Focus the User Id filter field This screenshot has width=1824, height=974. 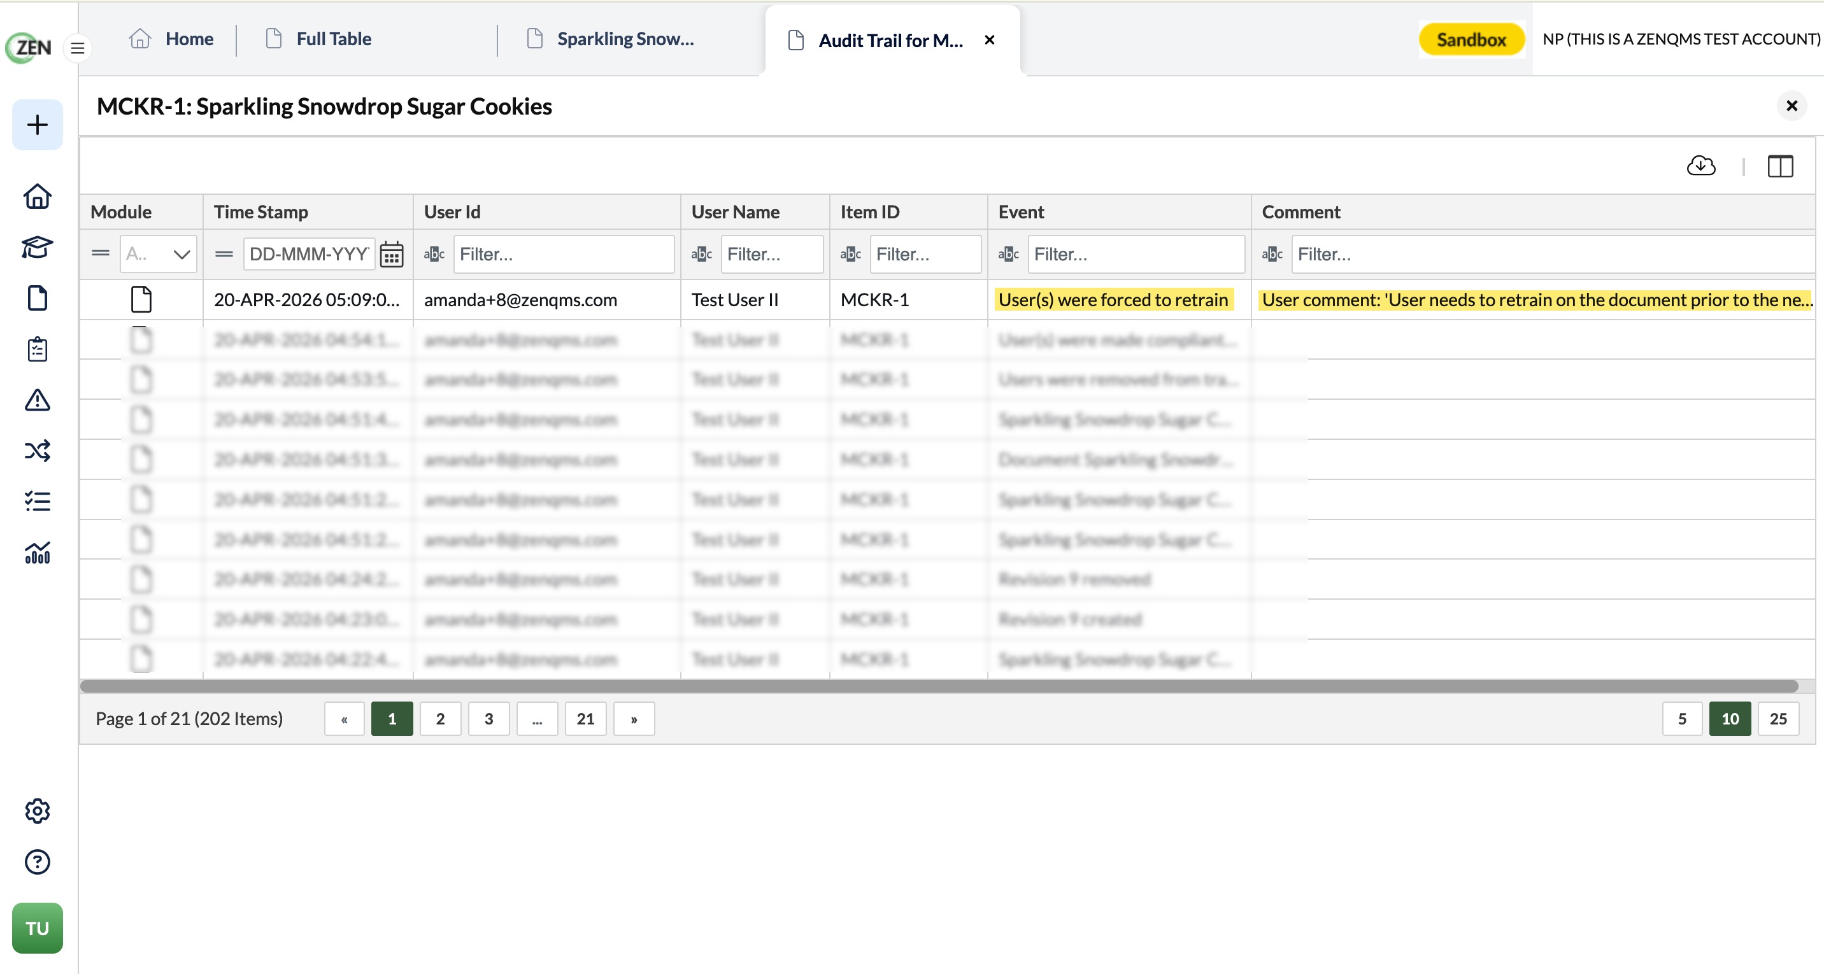click(564, 254)
